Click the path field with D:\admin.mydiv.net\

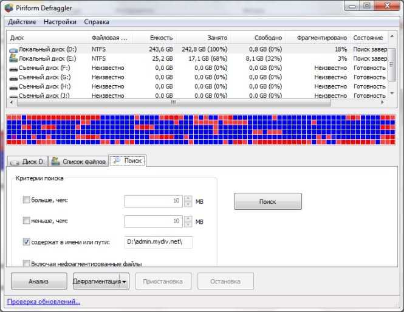point(159,242)
